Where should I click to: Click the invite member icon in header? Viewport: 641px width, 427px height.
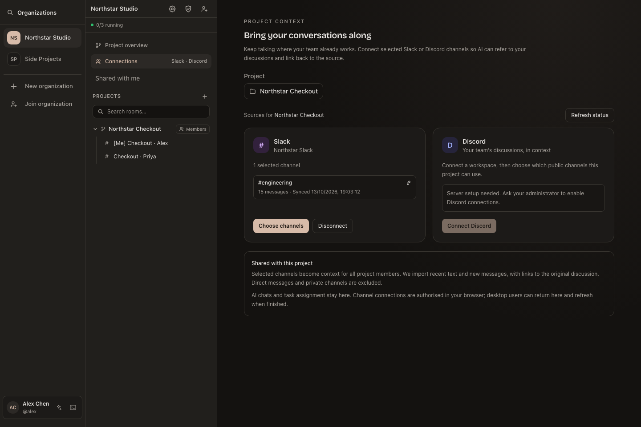tap(204, 9)
